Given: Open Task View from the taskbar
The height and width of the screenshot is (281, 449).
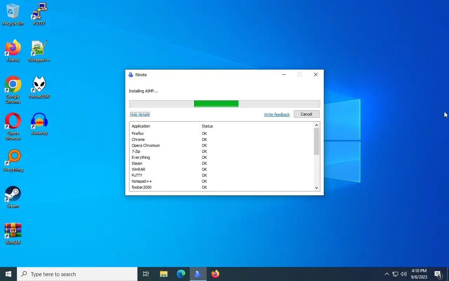Looking at the screenshot, I should (x=146, y=274).
